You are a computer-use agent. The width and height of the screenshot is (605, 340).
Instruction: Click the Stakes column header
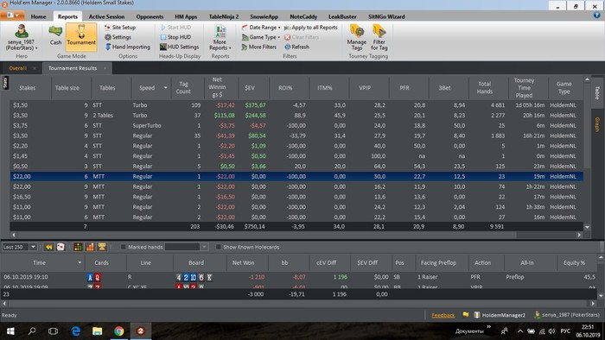click(x=28, y=88)
